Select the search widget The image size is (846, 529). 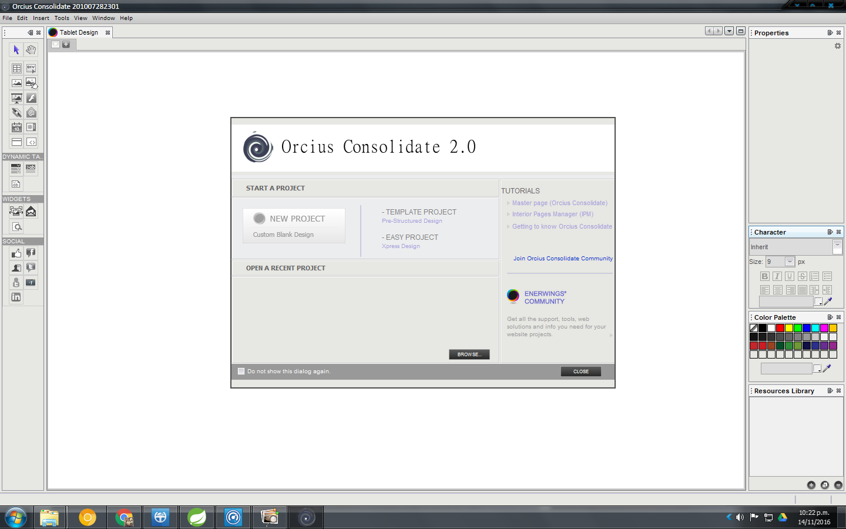[x=16, y=226]
